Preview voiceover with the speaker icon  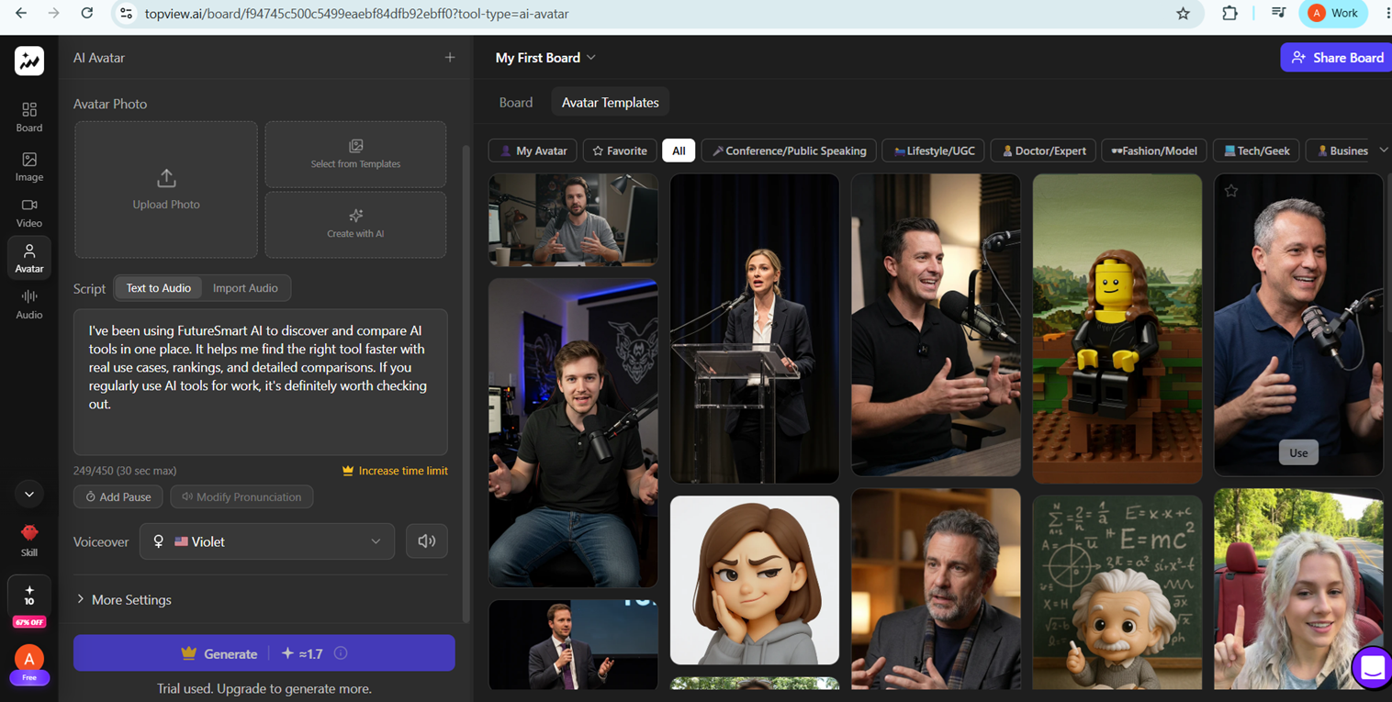pos(427,541)
